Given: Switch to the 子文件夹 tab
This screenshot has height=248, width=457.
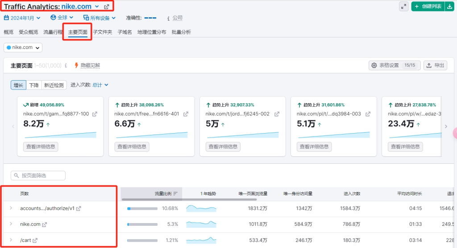Looking at the screenshot, I should tap(103, 32).
